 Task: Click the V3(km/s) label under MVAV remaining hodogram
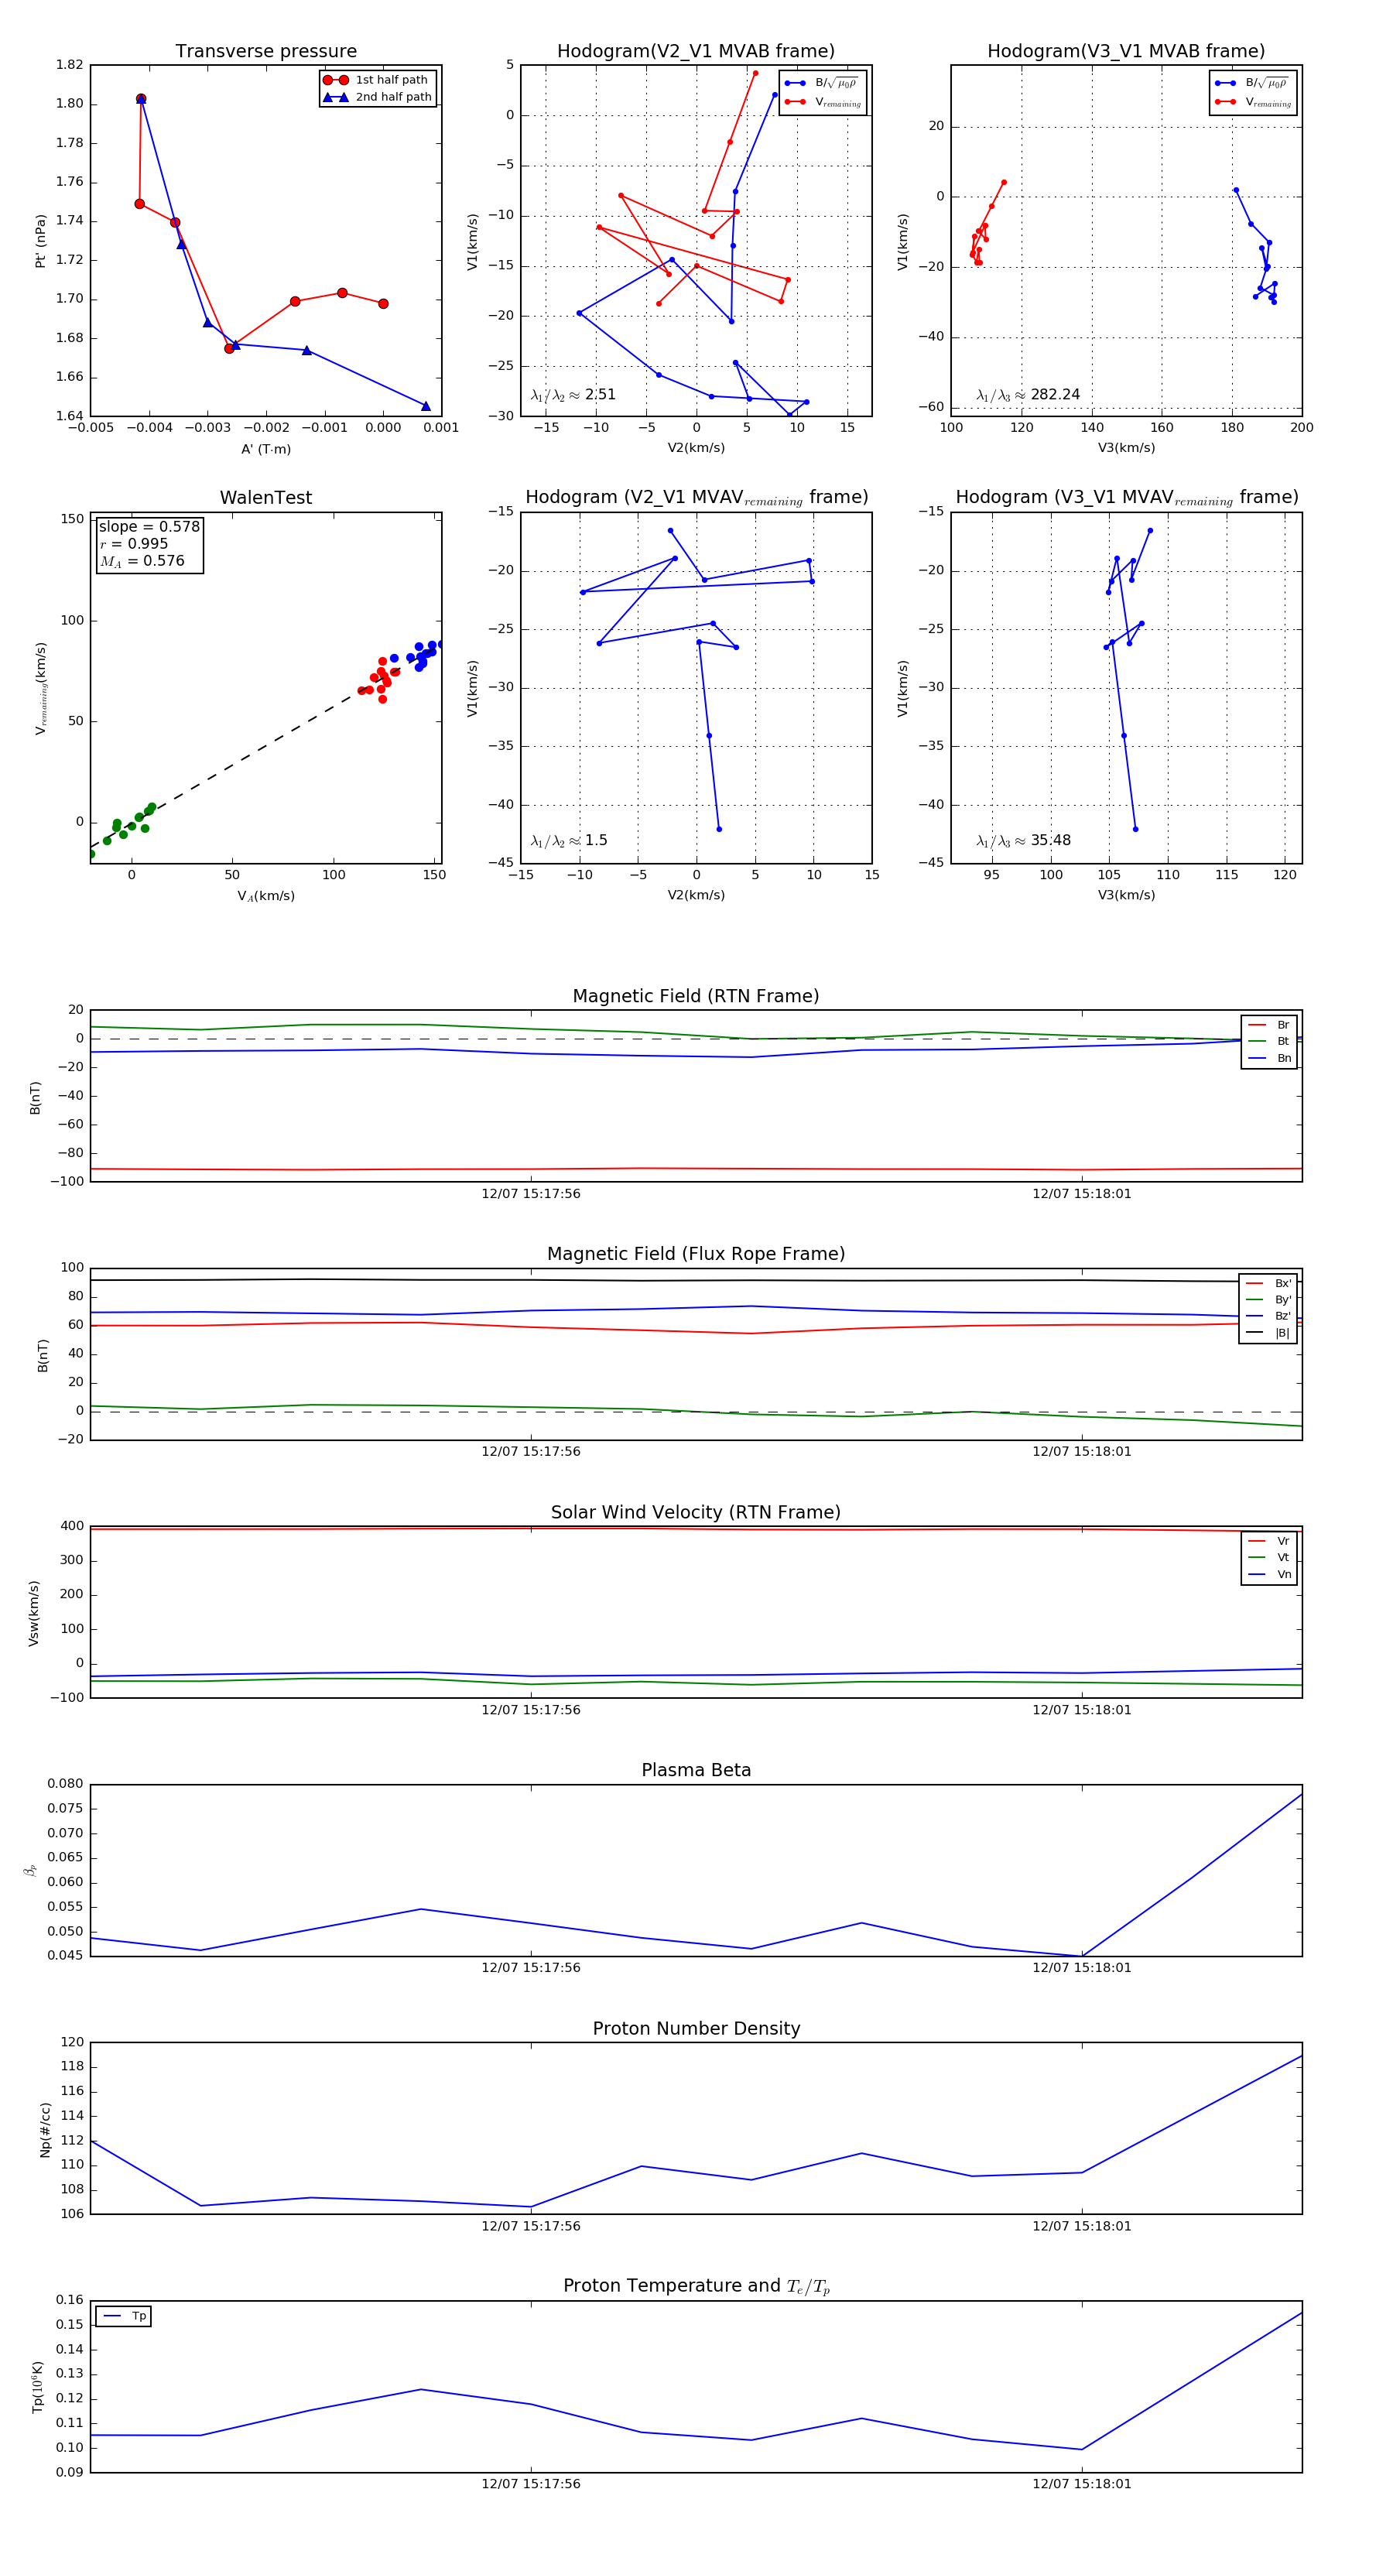(x=1126, y=895)
